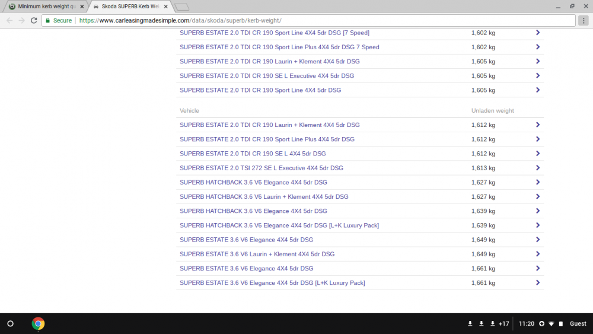
Task: Open Hatchback 3.6 V6 Laurin + Klement link
Action: [x=264, y=197]
